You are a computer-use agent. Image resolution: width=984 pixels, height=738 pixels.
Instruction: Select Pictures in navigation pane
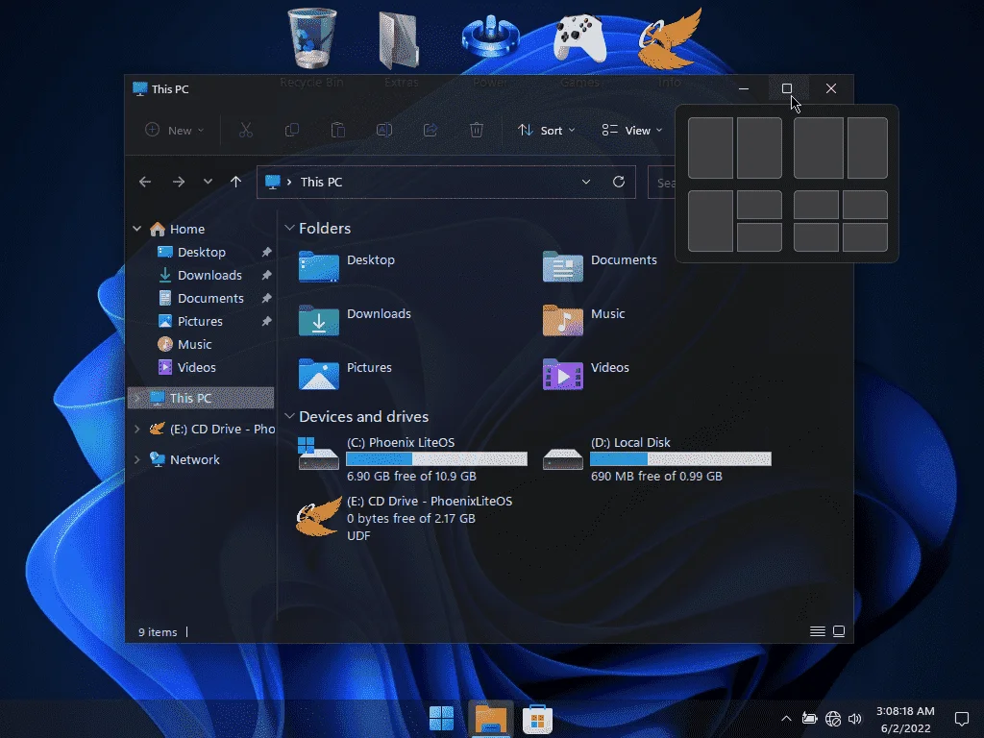[200, 321]
